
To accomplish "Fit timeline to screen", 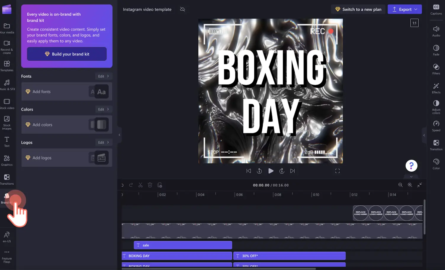I will coord(420,185).
